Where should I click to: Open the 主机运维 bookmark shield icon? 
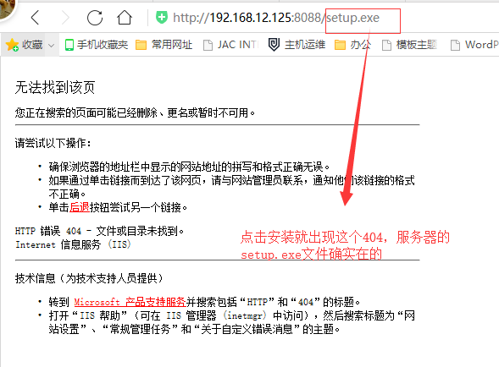274,45
